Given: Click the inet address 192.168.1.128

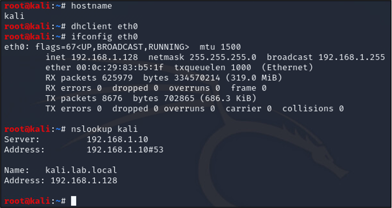Looking at the screenshot, I should click(105, 57).
